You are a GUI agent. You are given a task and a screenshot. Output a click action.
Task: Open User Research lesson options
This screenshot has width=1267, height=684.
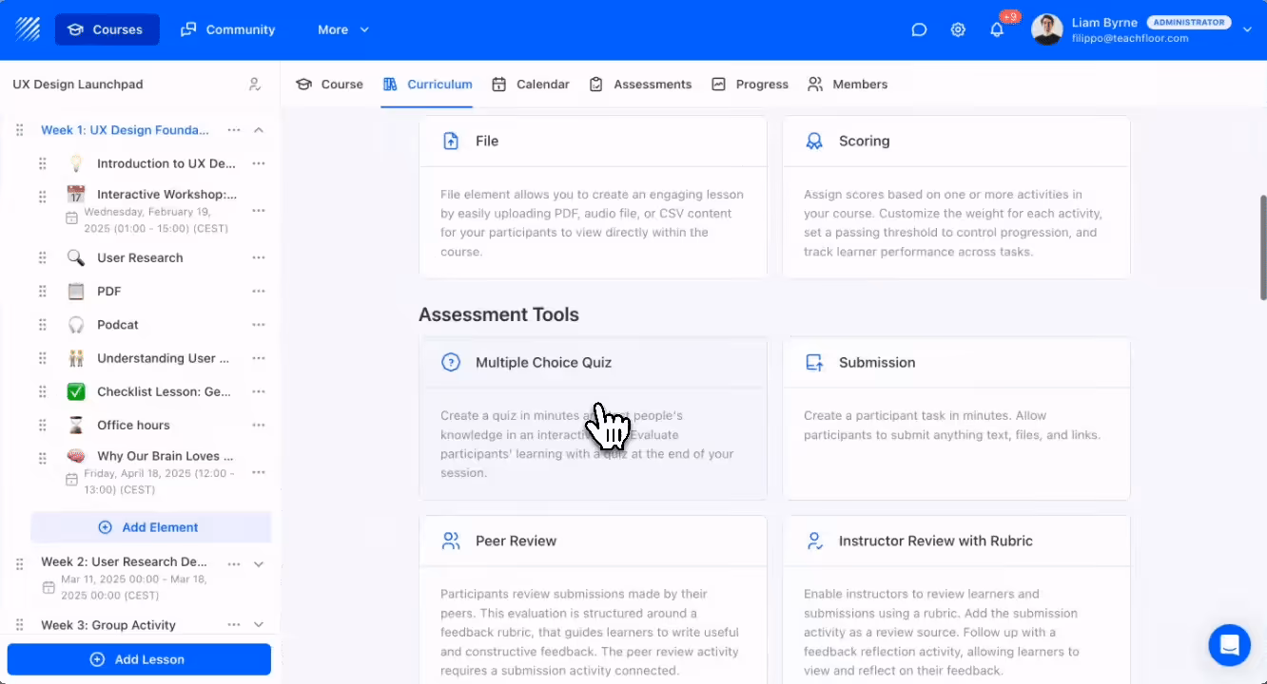259,257
